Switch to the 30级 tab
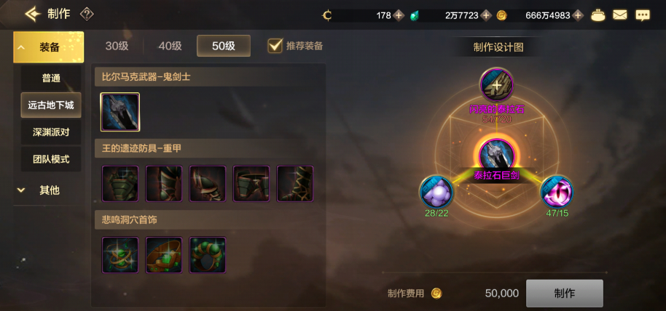This screenshot has height=311, width=666. point(117,46)
